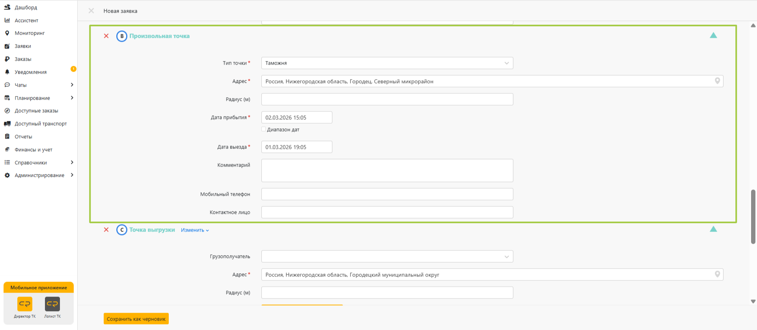Click the scrollbar down arrow
This screenshot has width=757, height=330.
tap(753, 301)
